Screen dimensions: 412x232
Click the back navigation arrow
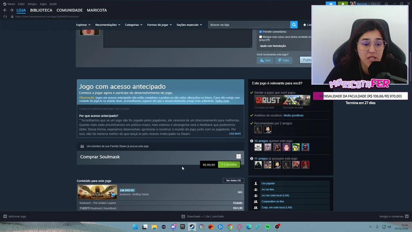[5, 10]
